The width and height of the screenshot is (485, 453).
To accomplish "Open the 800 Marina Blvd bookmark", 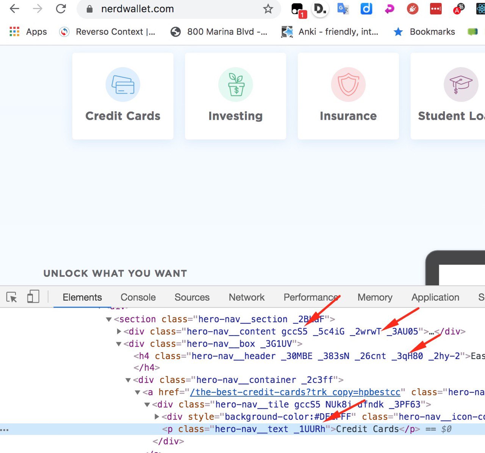I will (x=219, y=32).
